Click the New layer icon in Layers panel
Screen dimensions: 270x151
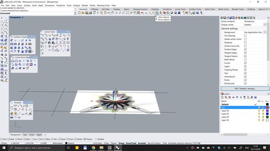point(222,97)
